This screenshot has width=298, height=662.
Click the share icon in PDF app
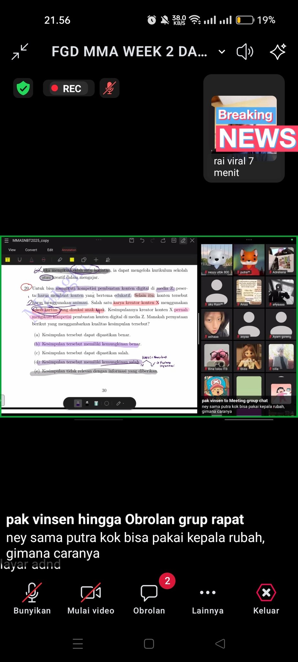pos(163,240)
